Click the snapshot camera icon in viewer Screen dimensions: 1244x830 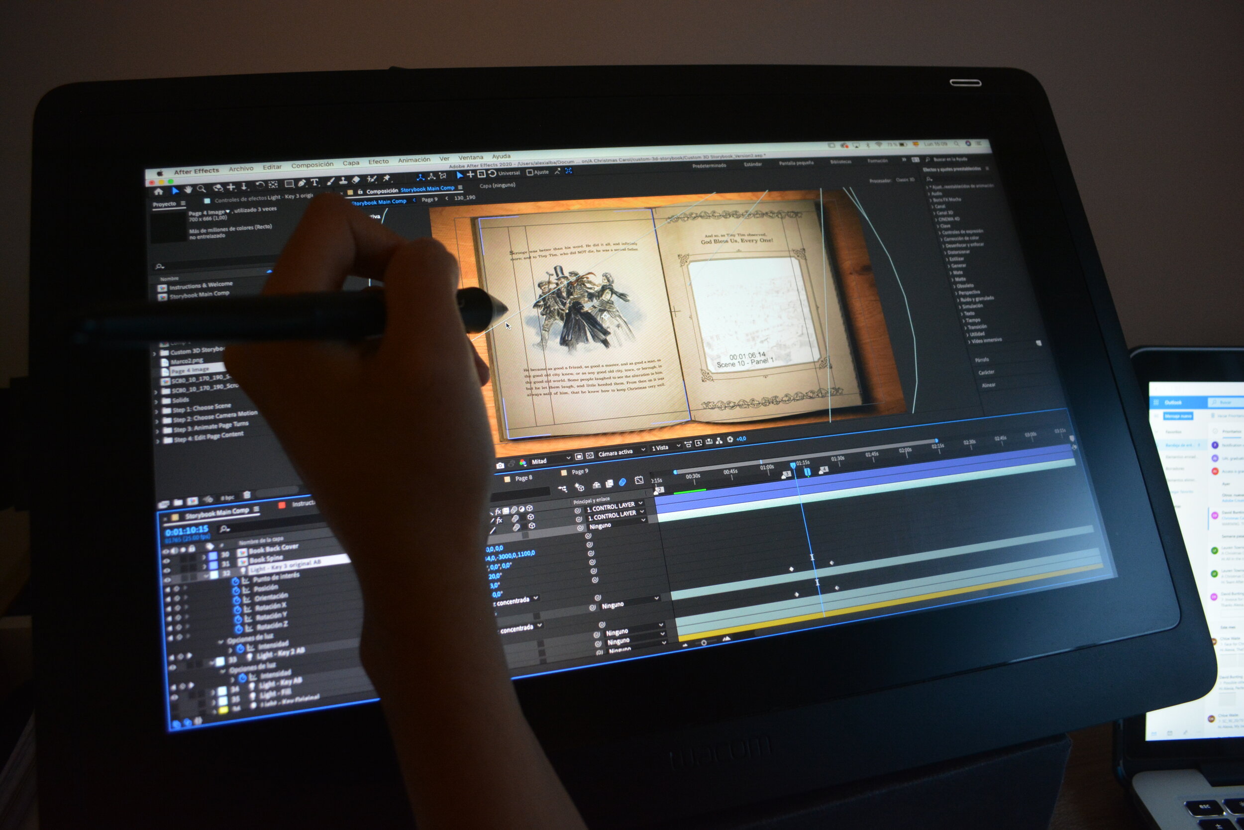pos(500,466)
